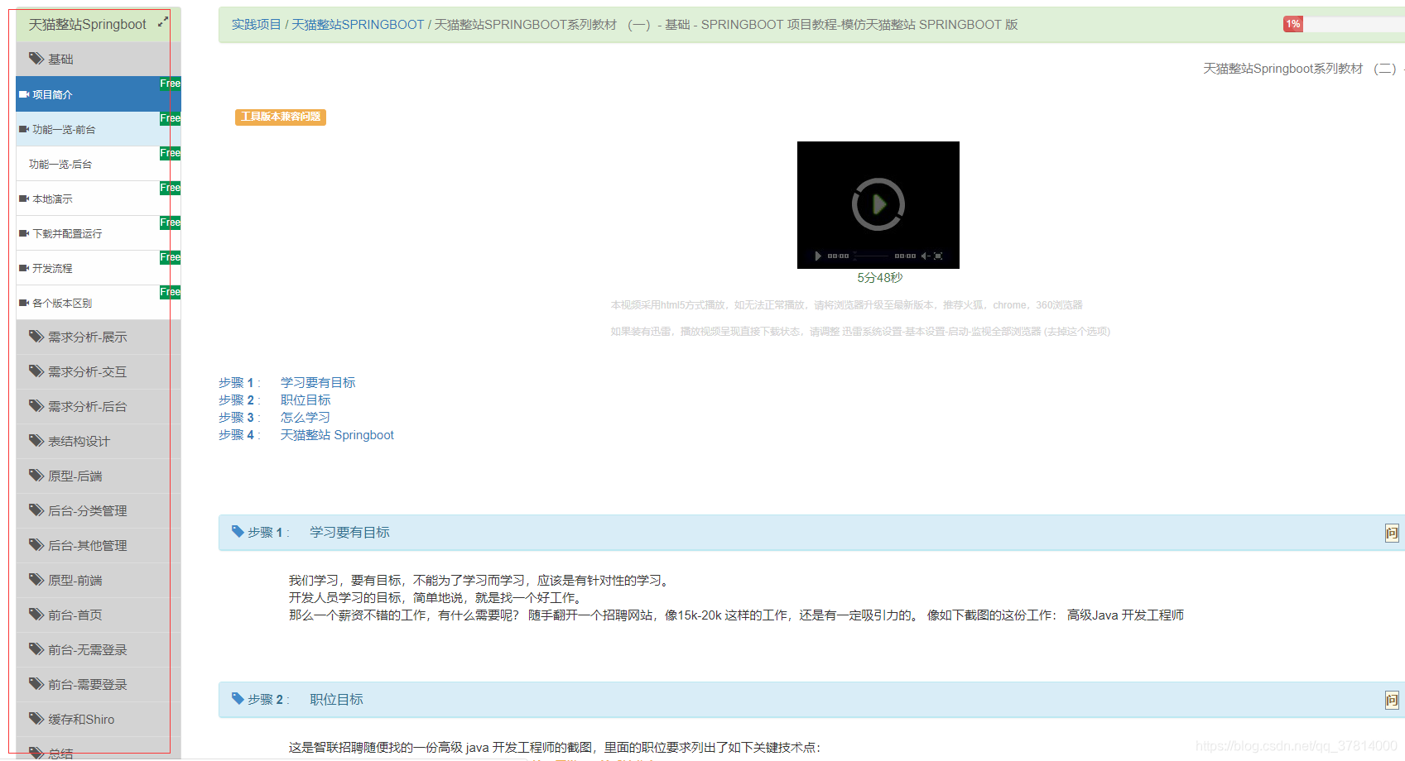Expand the 原型-后端 section
Viewport: 1405px width, 761px height.
(x=99, y=476)
